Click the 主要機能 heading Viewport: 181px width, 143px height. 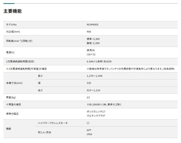[12, 11]
